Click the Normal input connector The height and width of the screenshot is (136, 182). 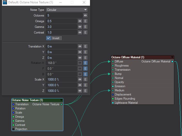113,78
